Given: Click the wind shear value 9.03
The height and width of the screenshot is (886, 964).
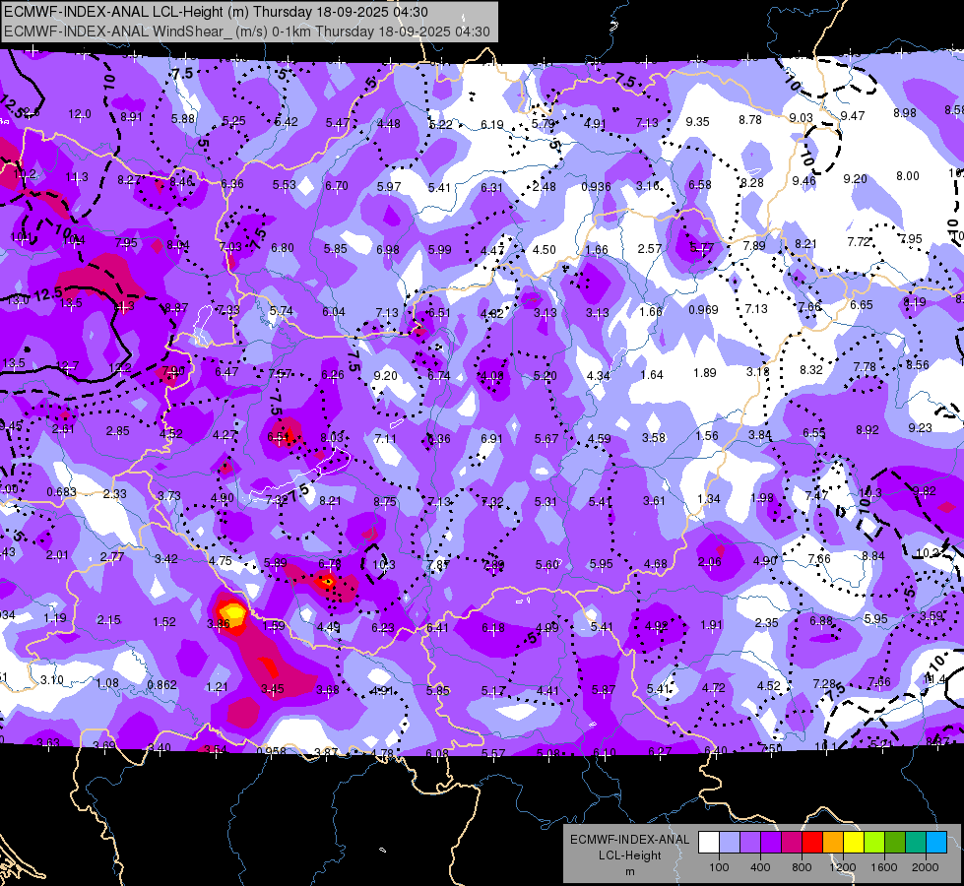Looking at the screenshot, I should coord(802,117).
